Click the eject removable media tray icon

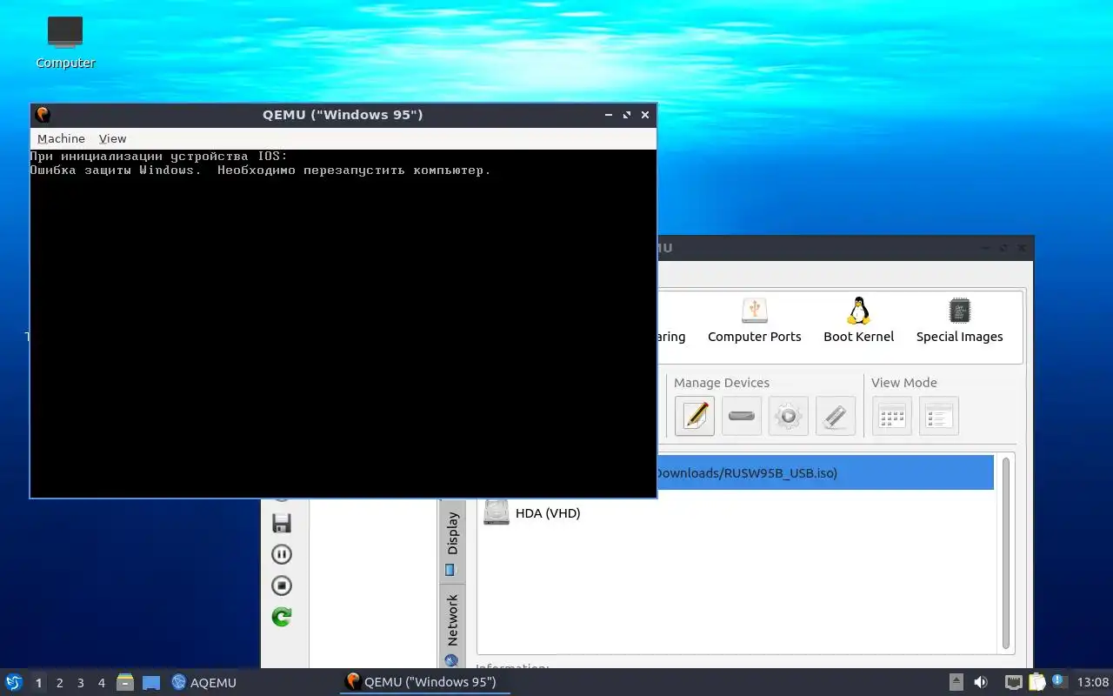956,682
